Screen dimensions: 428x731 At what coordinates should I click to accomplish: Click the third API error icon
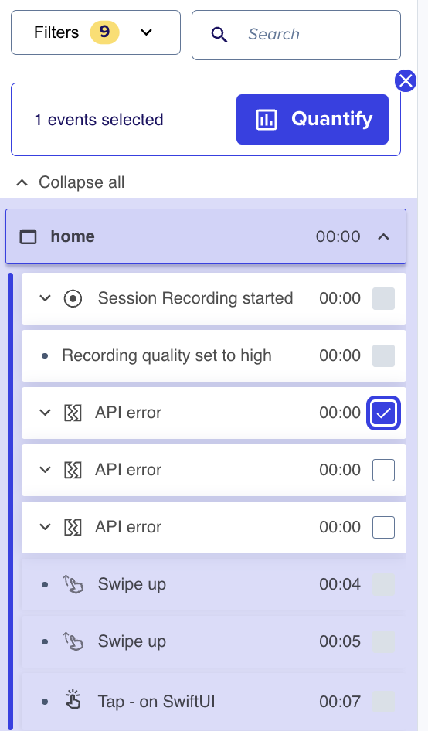coord(73,527)
